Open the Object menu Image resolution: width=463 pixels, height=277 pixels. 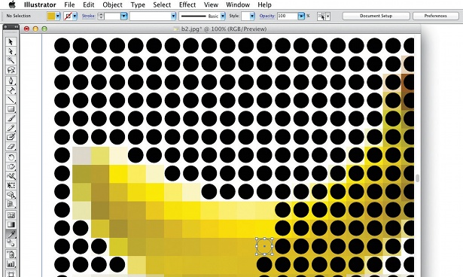point(112,5)
